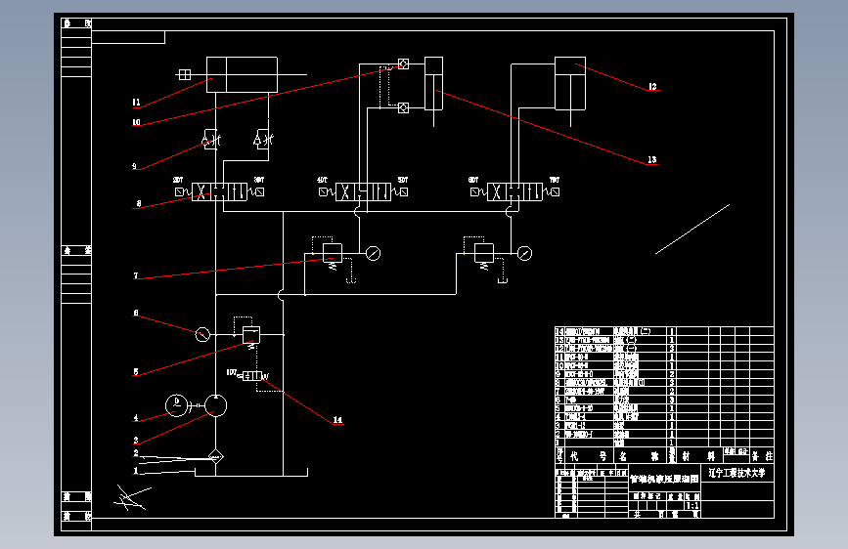Click the 3DT solenoid box
The image size is (848, 549).
259,191
